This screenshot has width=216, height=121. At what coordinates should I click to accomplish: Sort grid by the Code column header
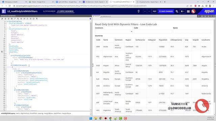tap(98, 40)
